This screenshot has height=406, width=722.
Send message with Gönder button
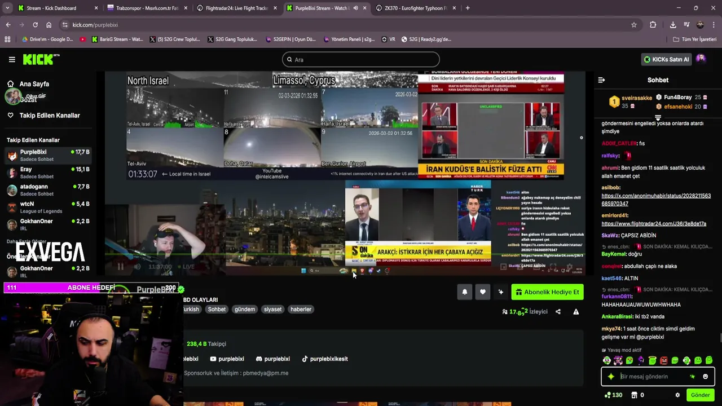pyautogui.click(x=700, y=395)
